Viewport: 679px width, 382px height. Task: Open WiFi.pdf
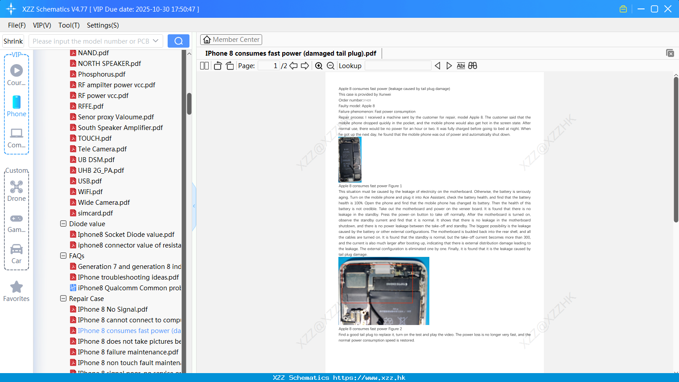coord(86,192)
